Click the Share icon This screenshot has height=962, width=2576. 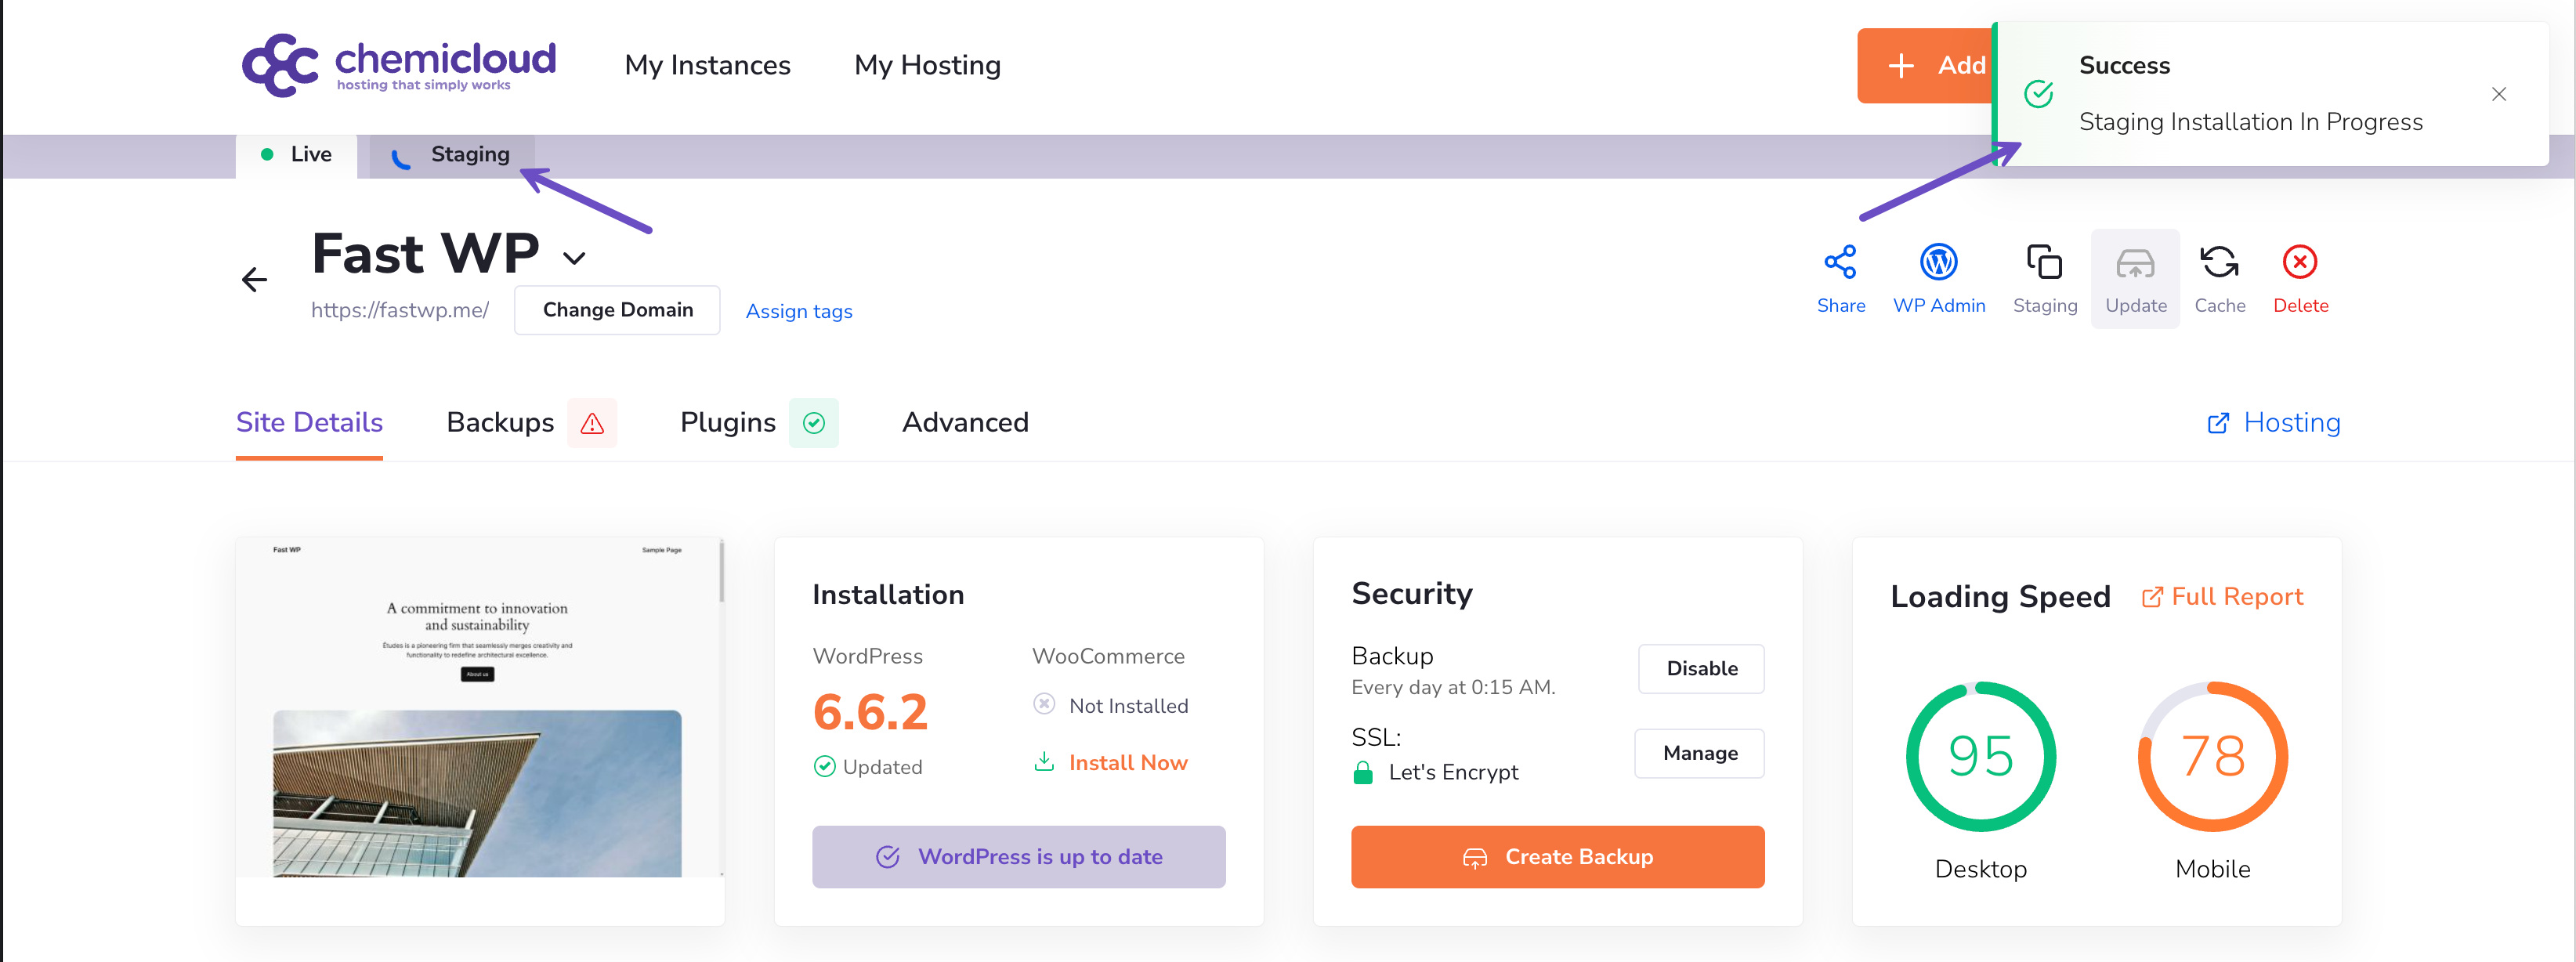tap(1840, 262)
